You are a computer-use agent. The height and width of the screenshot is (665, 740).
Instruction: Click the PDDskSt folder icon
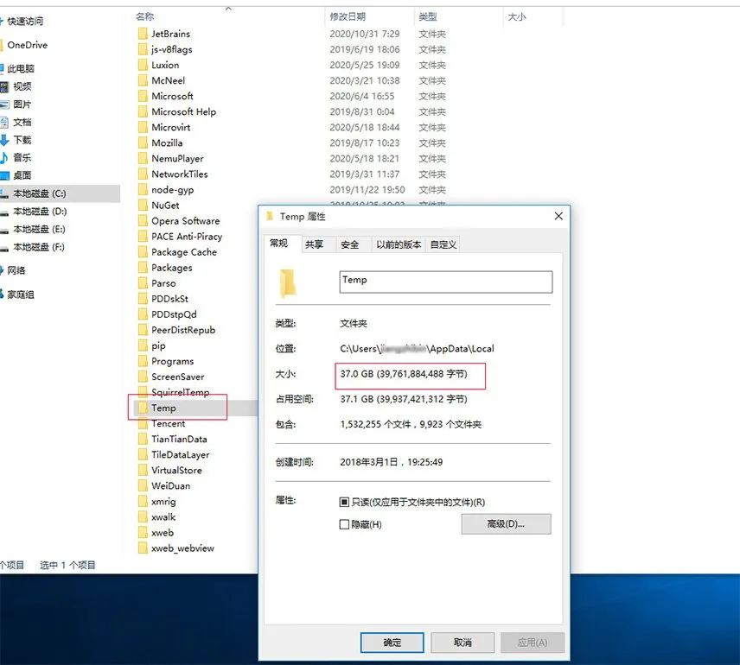coord(143,299)
